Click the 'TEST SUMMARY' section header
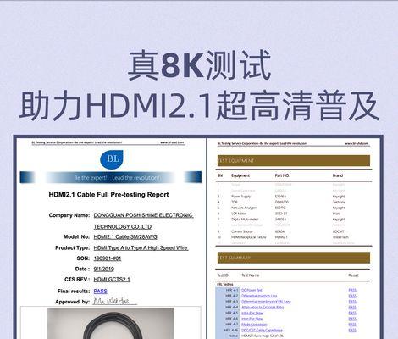This screenshot has height=339, width=398. pyautogui.click(x=294, y=258)
